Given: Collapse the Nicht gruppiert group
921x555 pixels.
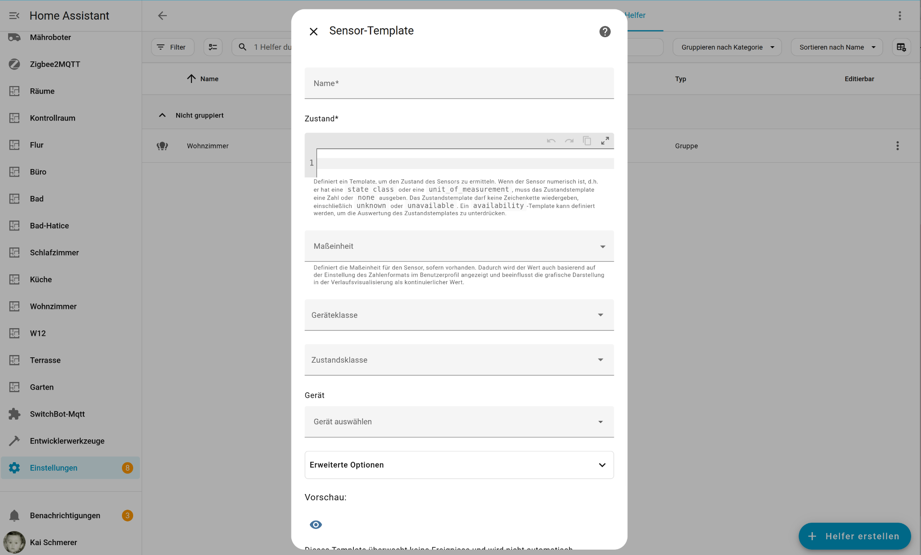Looking at the screenshot, I should (x=162, y=115).
